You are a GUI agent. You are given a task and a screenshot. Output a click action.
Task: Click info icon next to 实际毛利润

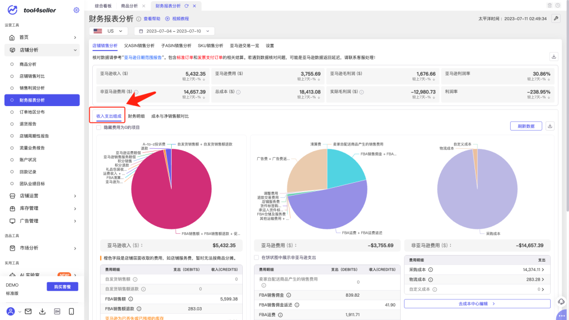point(361,92)
